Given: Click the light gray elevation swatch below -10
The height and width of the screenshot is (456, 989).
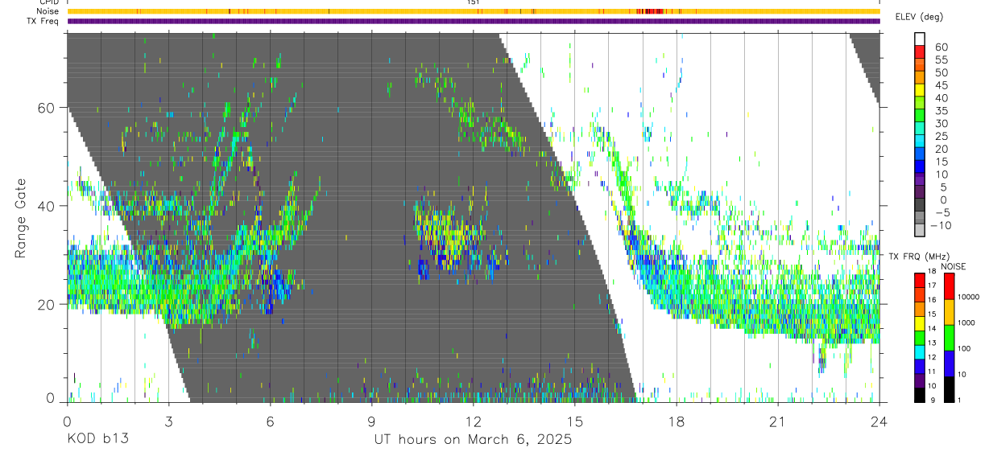Looking at the screenshot, I should point(920,232).
